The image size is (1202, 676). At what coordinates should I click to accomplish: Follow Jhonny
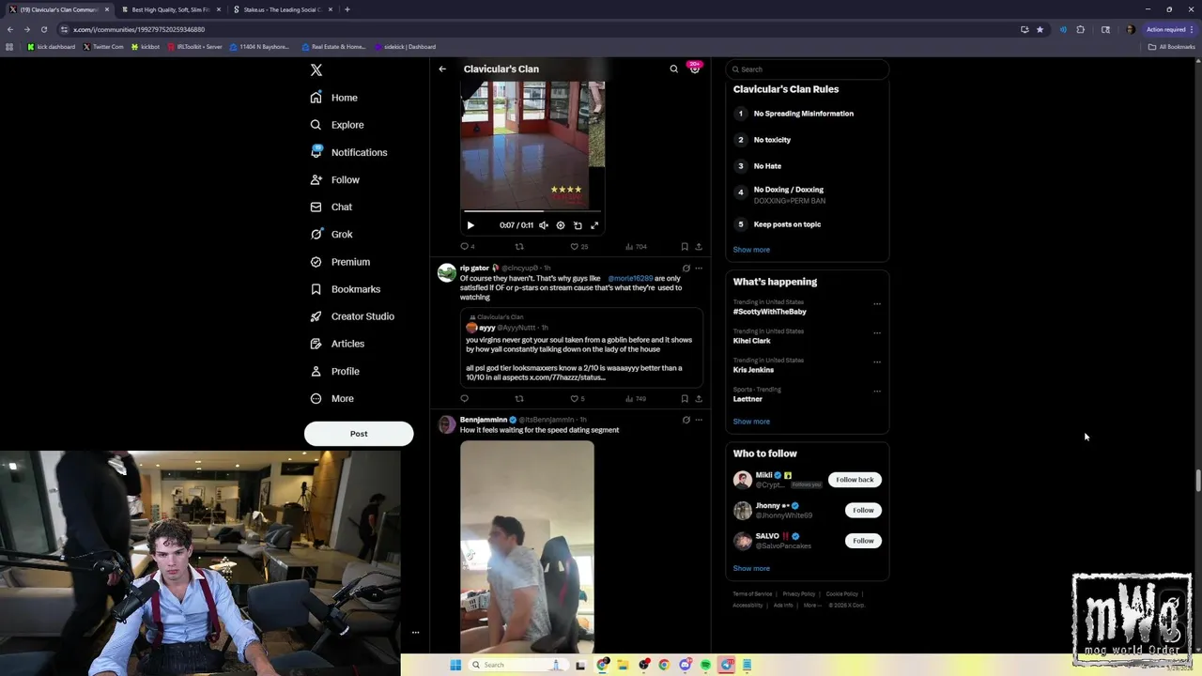863,510
